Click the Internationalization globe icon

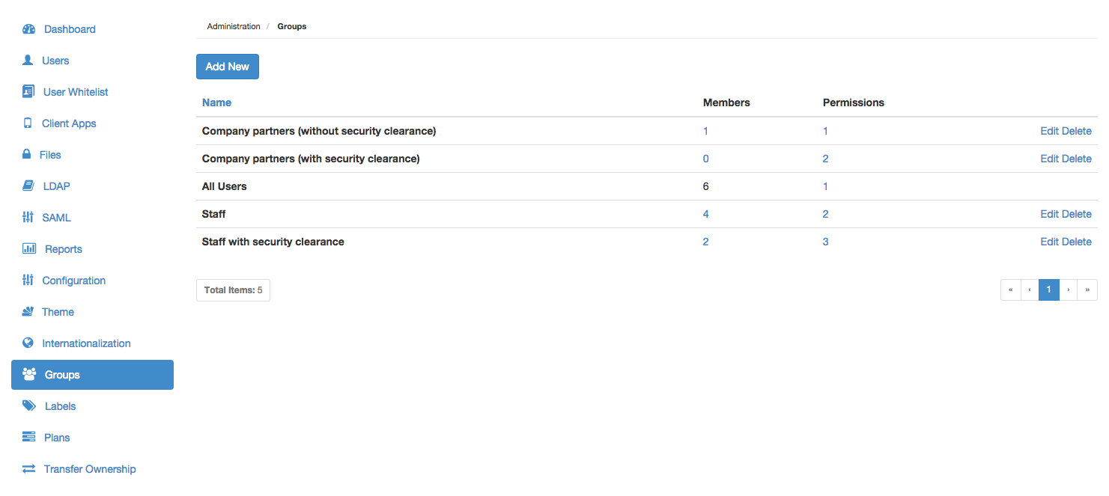tap(28, 343)
